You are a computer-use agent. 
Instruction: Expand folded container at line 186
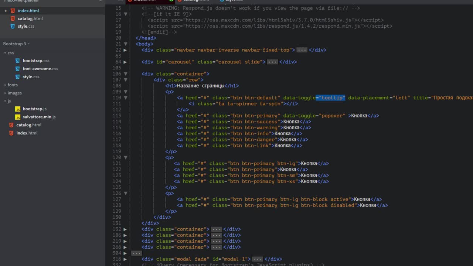(x=125, y=235)
